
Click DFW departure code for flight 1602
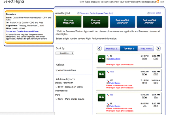pos(144,74)
